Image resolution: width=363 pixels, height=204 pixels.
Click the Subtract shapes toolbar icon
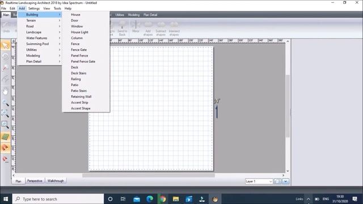coord(161,29)
